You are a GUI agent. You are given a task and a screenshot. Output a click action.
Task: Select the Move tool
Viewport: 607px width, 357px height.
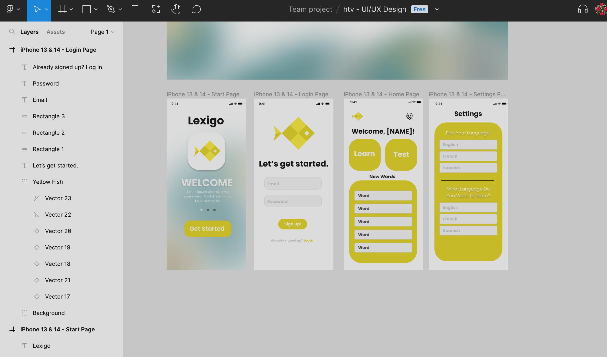pyautogui.click(x=37, y=9)
